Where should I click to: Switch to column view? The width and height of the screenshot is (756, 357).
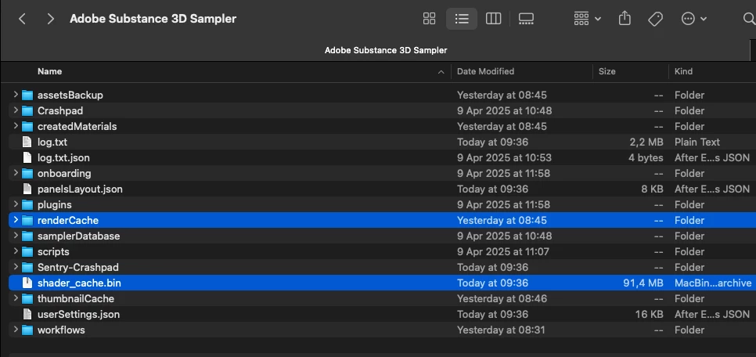tap(493, 19)
